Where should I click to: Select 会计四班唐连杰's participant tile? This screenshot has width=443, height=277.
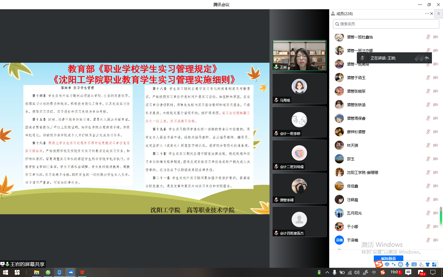[299, 222]
